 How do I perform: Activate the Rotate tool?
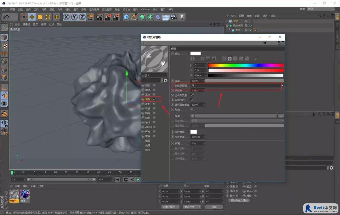pos(48,17)
